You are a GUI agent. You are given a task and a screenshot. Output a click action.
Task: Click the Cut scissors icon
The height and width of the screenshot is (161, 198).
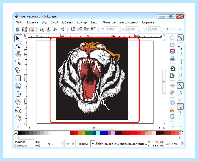point(172,110)
